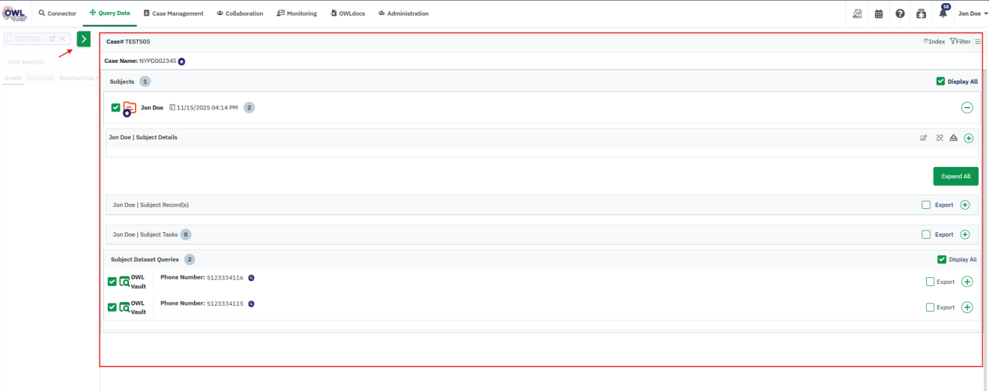Go to the Monitoring menu
This screenshot has width=989, height=391.
coord(297,13)
